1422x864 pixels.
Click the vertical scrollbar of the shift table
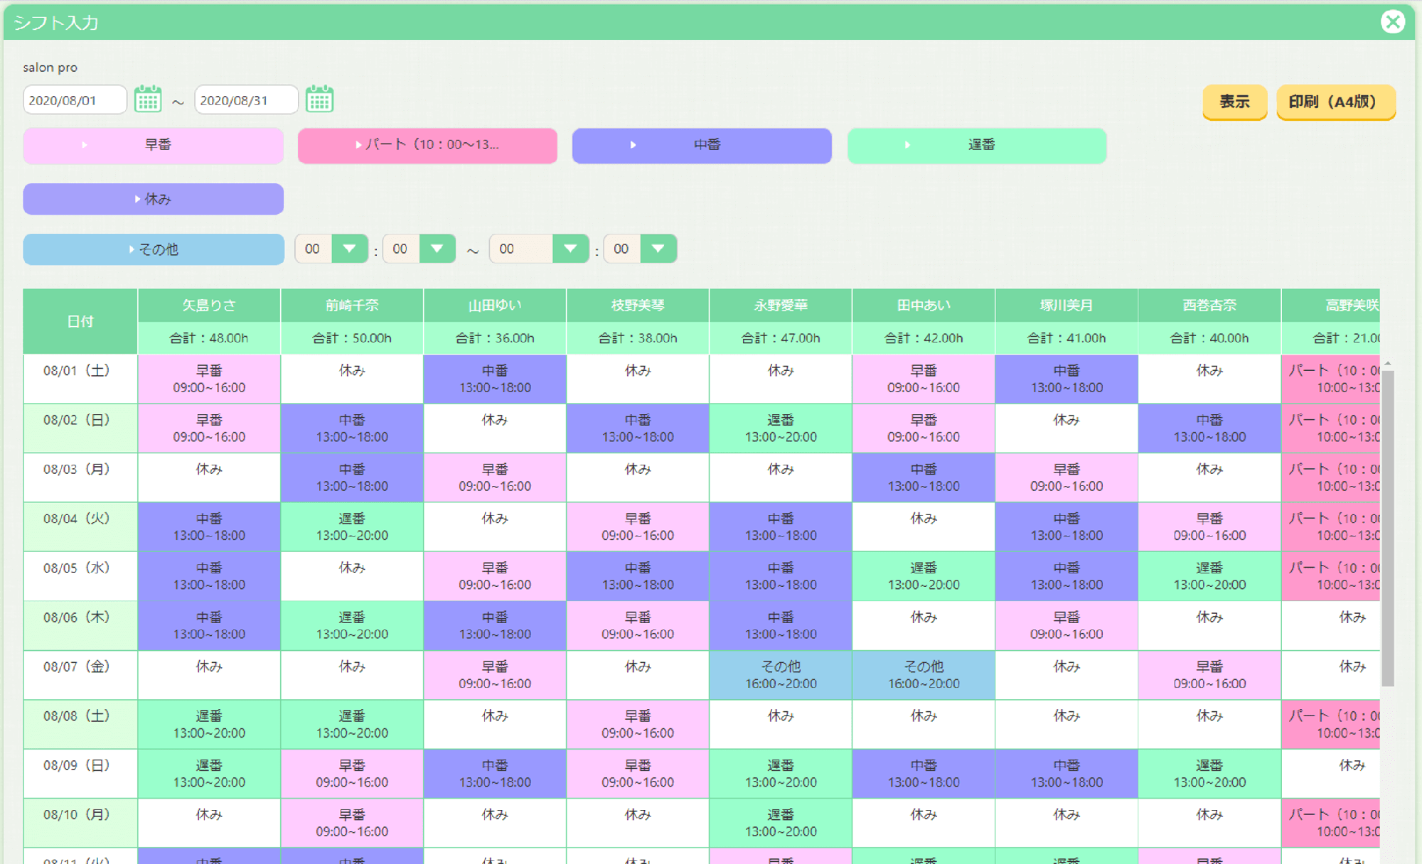(1387, 527)
